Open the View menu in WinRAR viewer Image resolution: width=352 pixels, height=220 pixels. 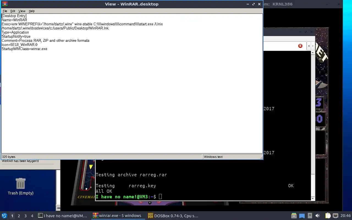pyautogui.click(x=22, y=11)
